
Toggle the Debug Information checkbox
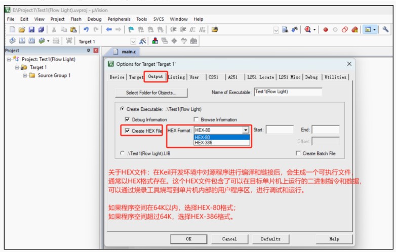tap(127, 119)
